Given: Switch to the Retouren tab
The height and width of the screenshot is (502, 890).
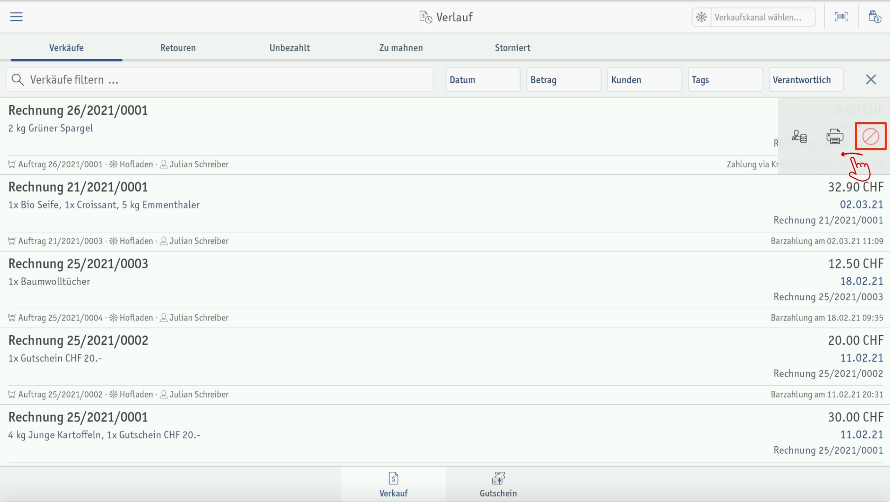Looking at the screenshot, I should tap(178, 48).
